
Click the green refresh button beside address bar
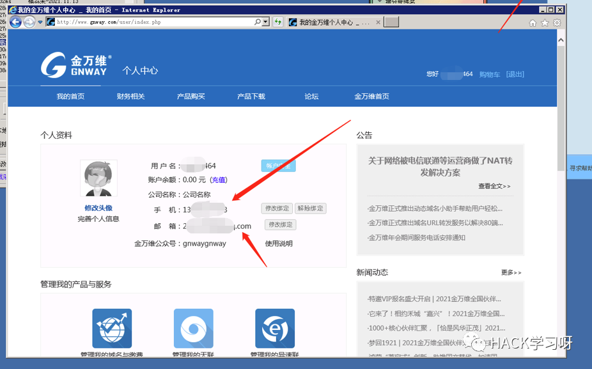pos(278,22)
